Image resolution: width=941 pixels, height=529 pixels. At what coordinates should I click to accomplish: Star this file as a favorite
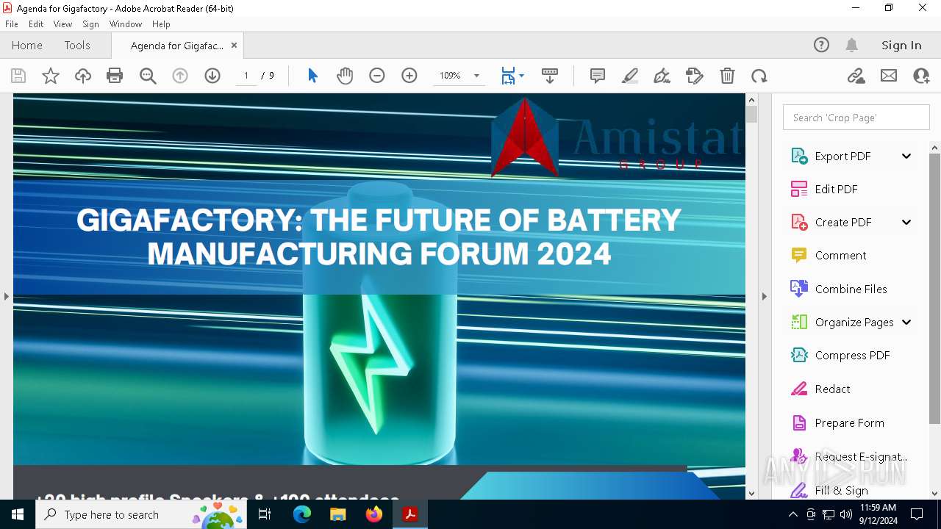[x=51, y=76]
